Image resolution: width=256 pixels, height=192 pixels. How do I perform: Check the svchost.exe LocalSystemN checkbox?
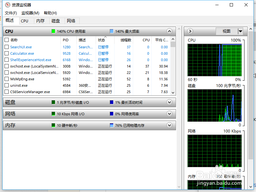[6, 66]
